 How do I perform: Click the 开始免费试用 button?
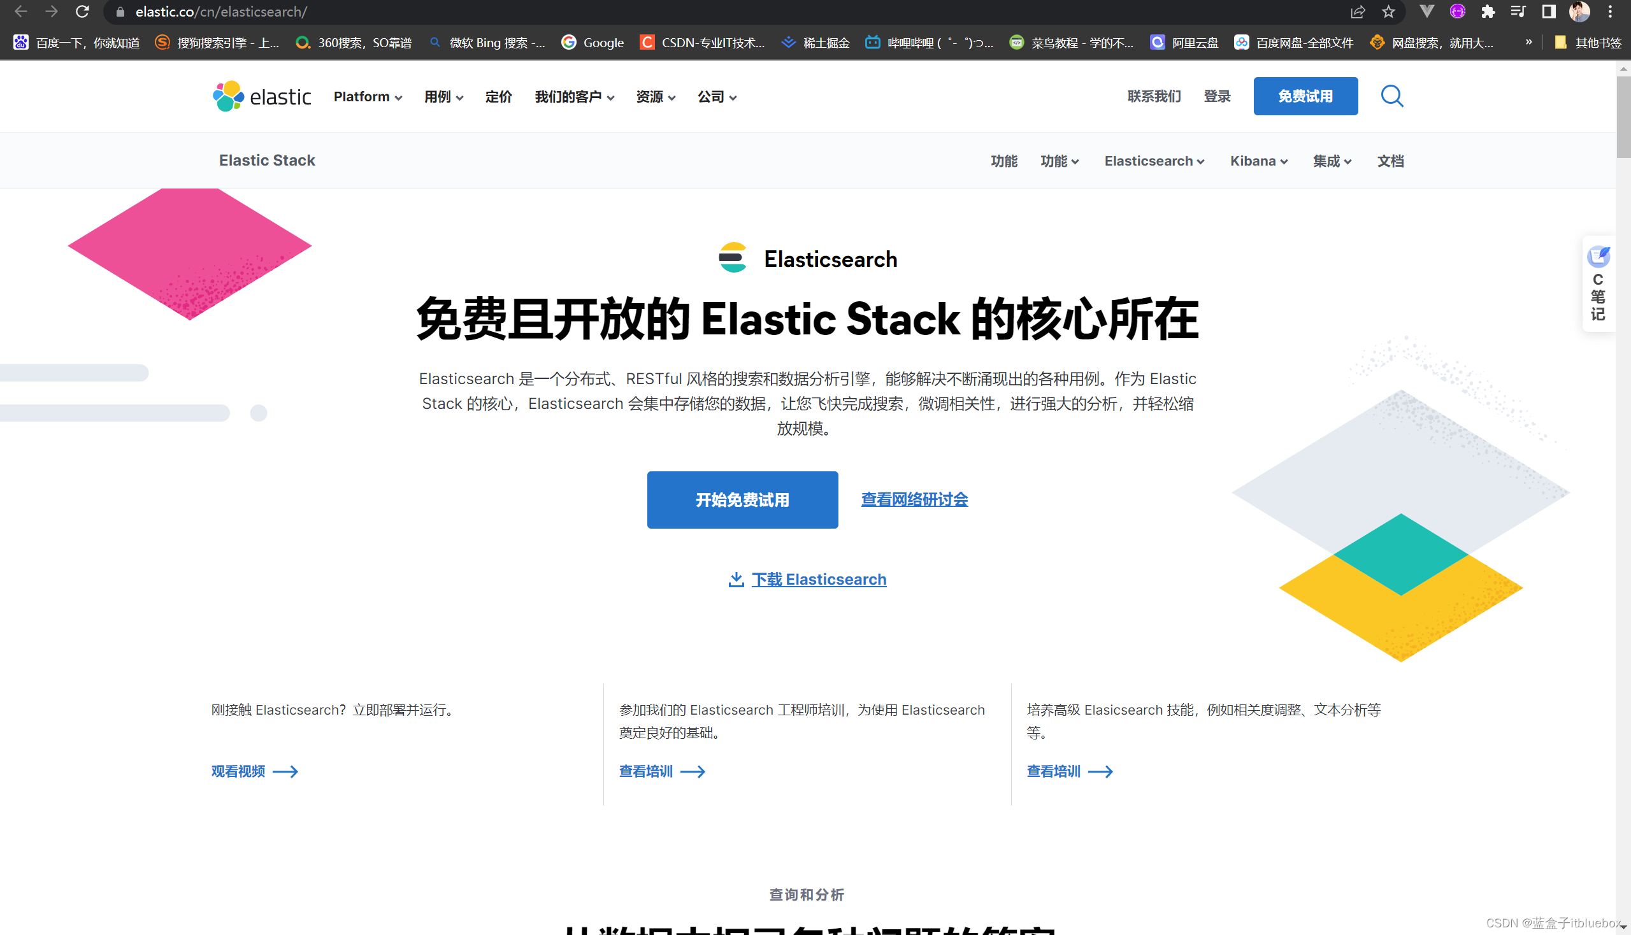click(742, 499)
